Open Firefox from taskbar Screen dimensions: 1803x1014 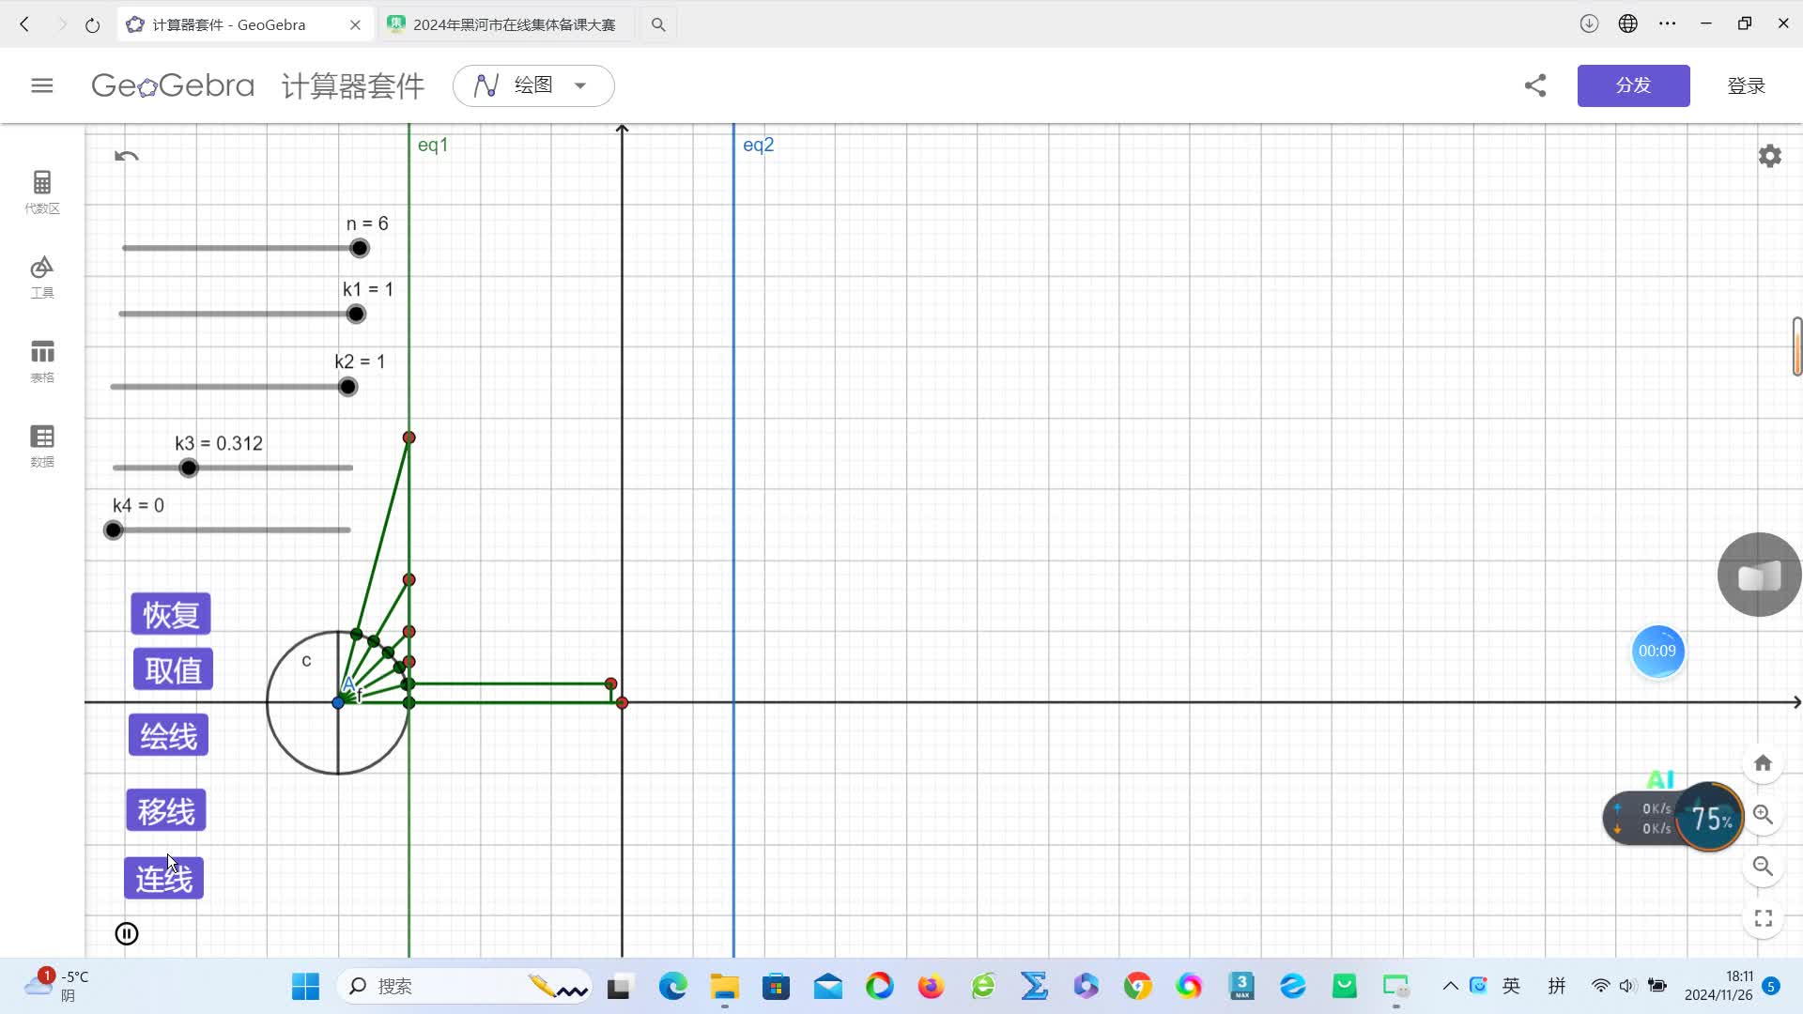click(x=931, y=986)
